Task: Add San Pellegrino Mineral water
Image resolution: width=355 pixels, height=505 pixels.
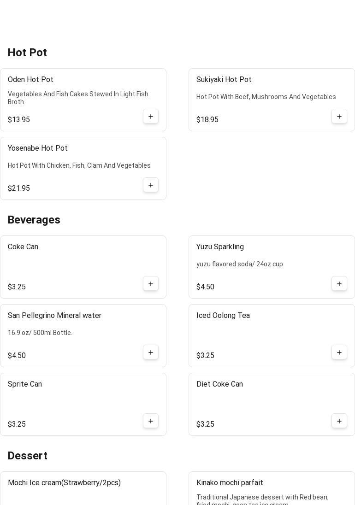Action: 151,352
